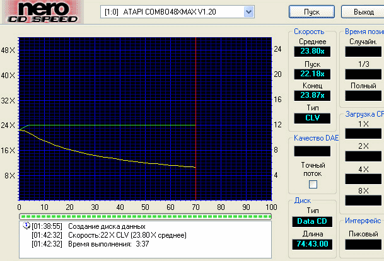Click the green constant-speed line on the graph

tap(113, 125)
